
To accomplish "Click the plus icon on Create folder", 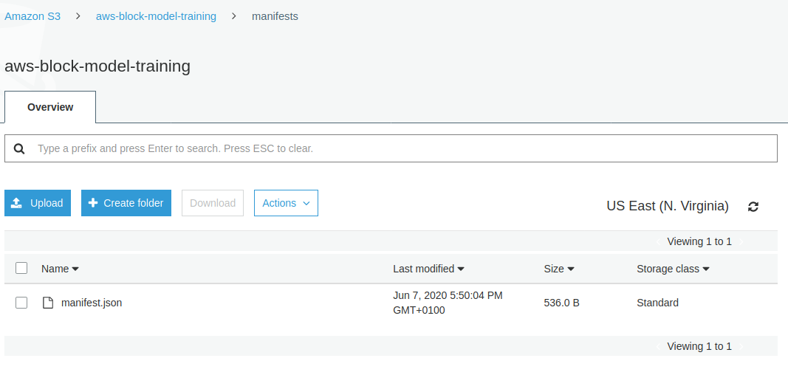I will click(x=92, y=203).
